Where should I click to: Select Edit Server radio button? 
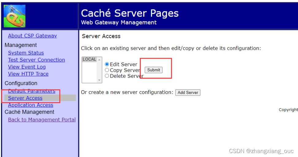pos(107,64)
